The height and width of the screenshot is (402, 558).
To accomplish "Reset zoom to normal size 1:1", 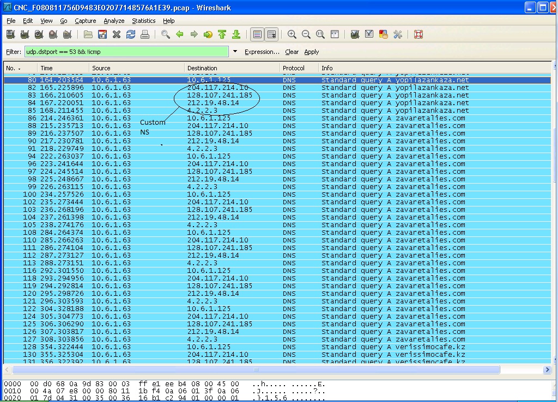I will [320, 34].
